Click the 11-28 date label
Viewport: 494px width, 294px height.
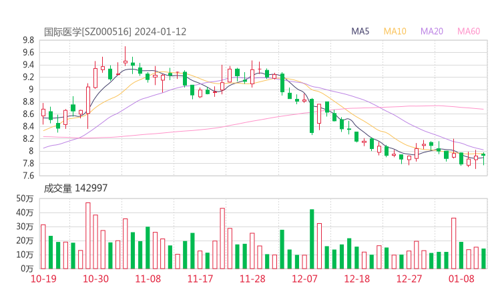coord(252,279)
